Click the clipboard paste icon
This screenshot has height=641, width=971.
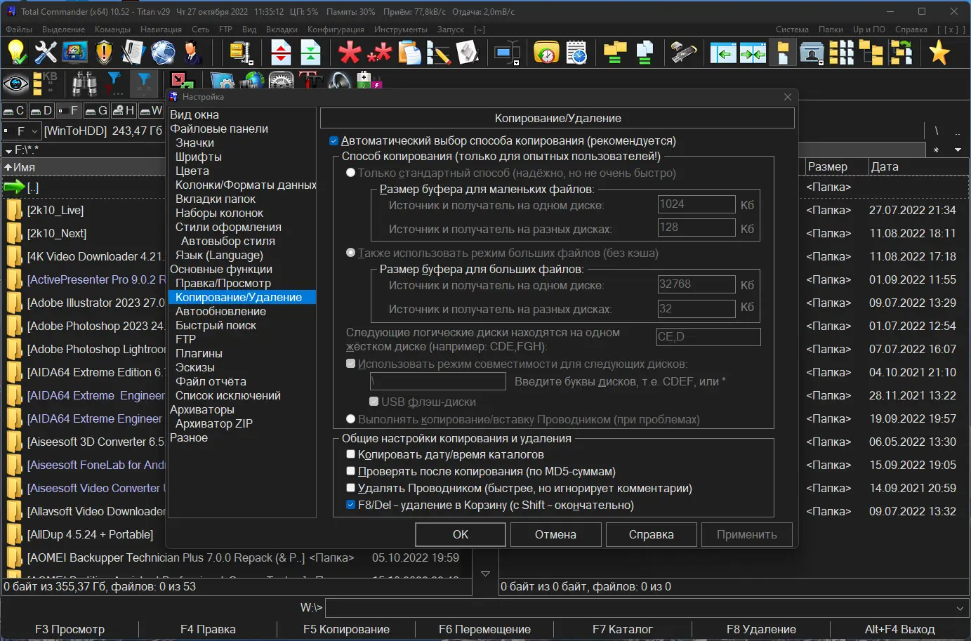click(x=409, y=53)
